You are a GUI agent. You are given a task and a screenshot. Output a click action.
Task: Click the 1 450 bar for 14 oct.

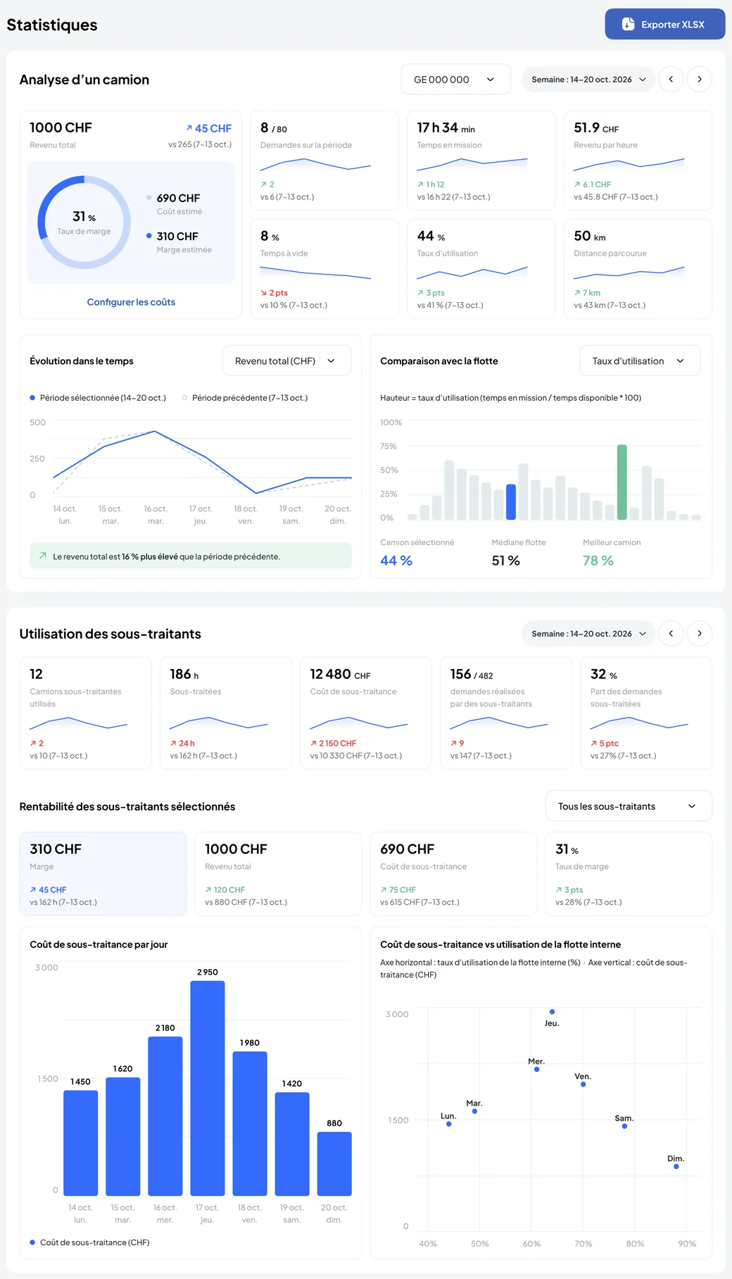tap(81, 1143)
